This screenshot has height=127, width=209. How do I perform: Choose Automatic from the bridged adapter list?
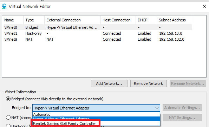(x=96, y=114)
